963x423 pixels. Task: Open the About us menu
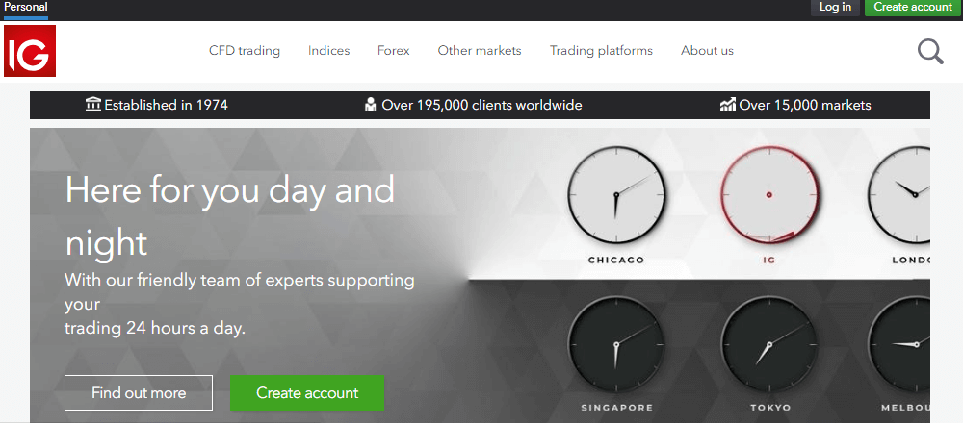point(707,51)
